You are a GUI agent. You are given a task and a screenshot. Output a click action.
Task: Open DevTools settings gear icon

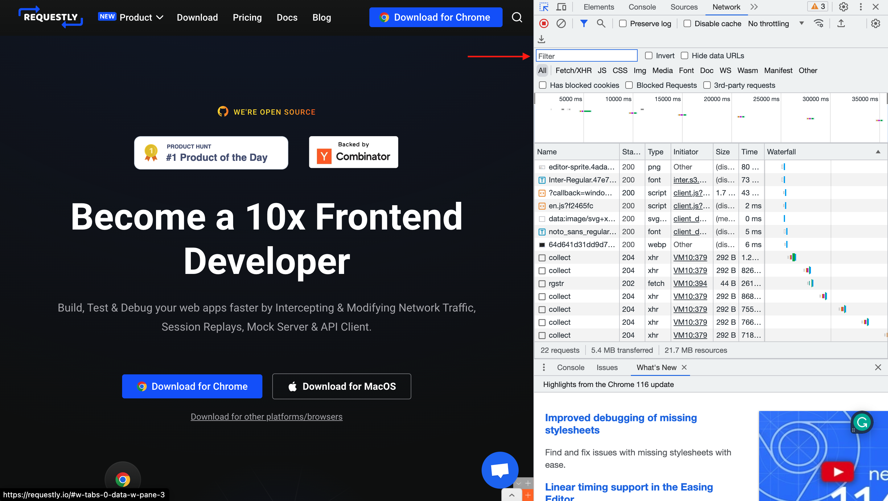point(844,7)
